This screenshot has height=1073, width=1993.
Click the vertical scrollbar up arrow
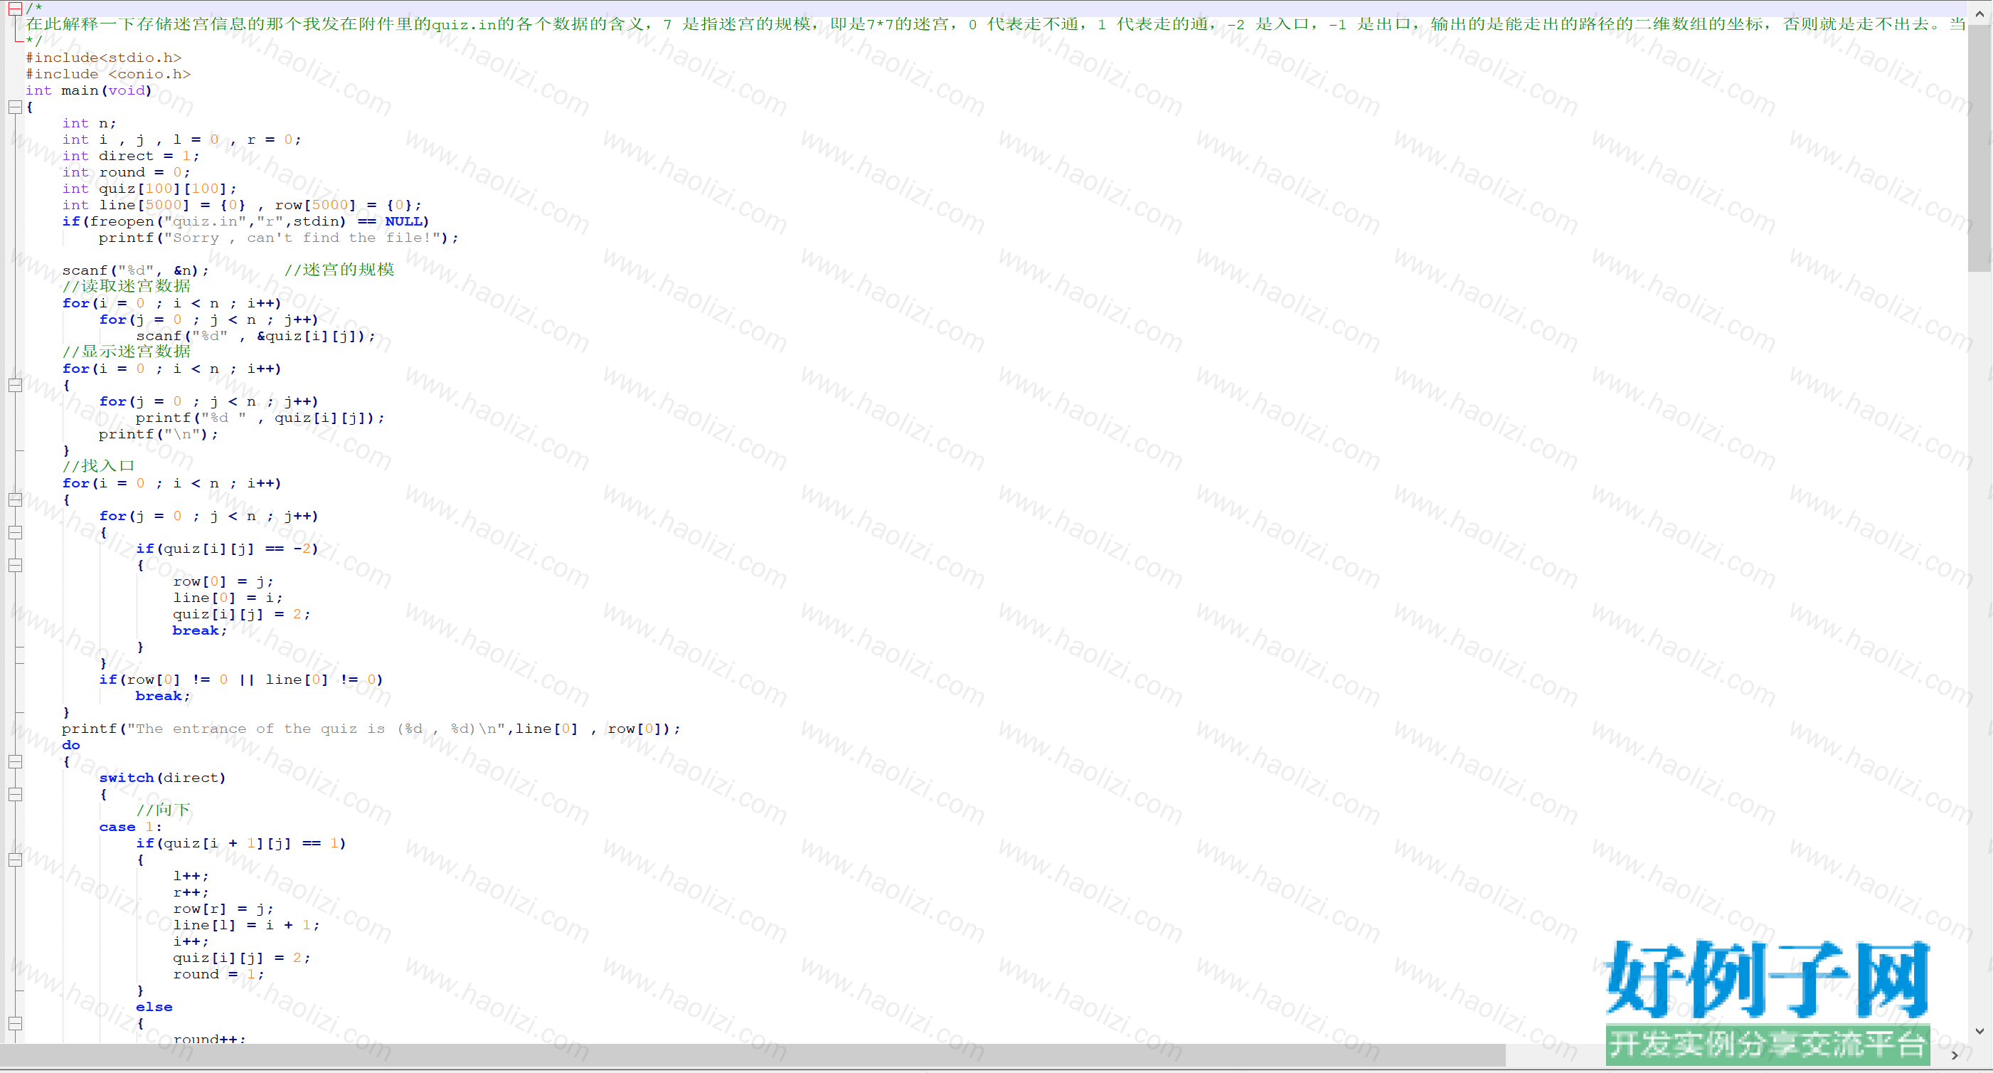tap(1980, 13)
